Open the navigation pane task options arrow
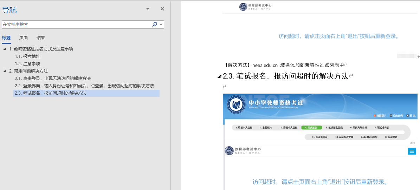This screenshot has height=190, width=420. click(148, 9)
